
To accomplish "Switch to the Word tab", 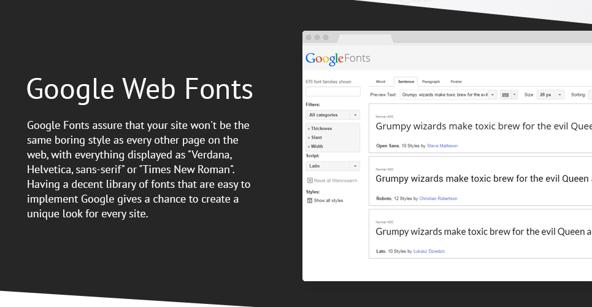I will click(380, 82).
